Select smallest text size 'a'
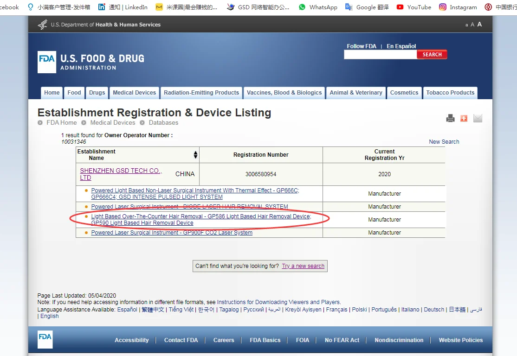Image resolution: width=517 pixels, height=356 pixels. tap(466, 25)
